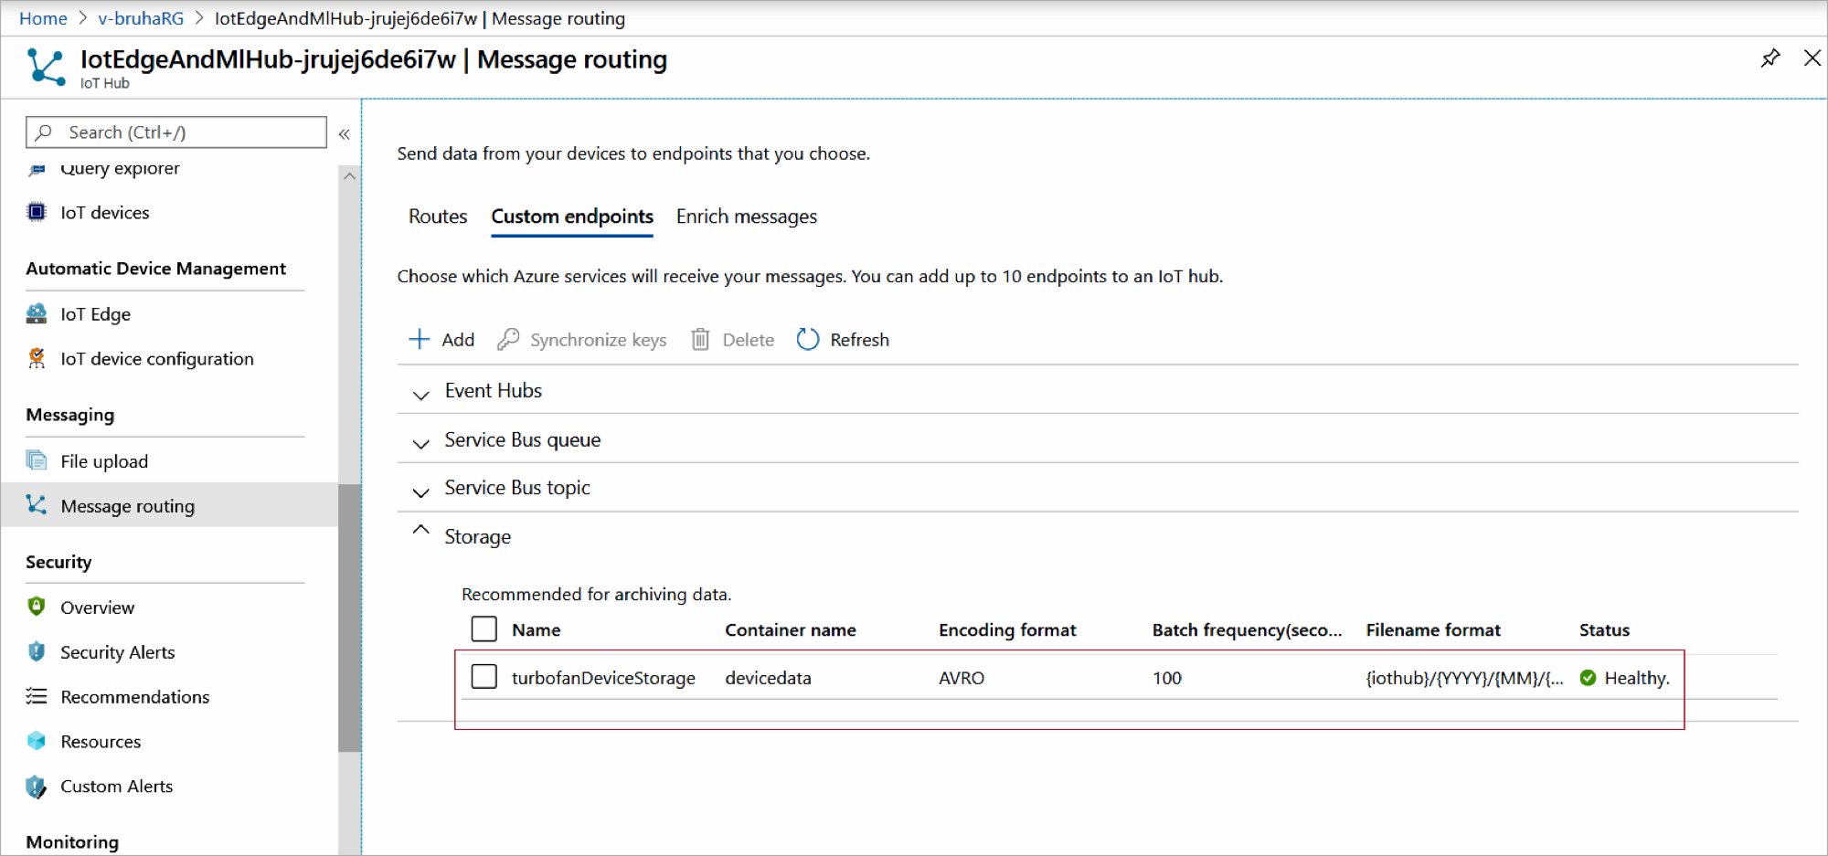Click the Message routing sidebar icon
The width and height of the screenshot is (1828, 856).
37,505
